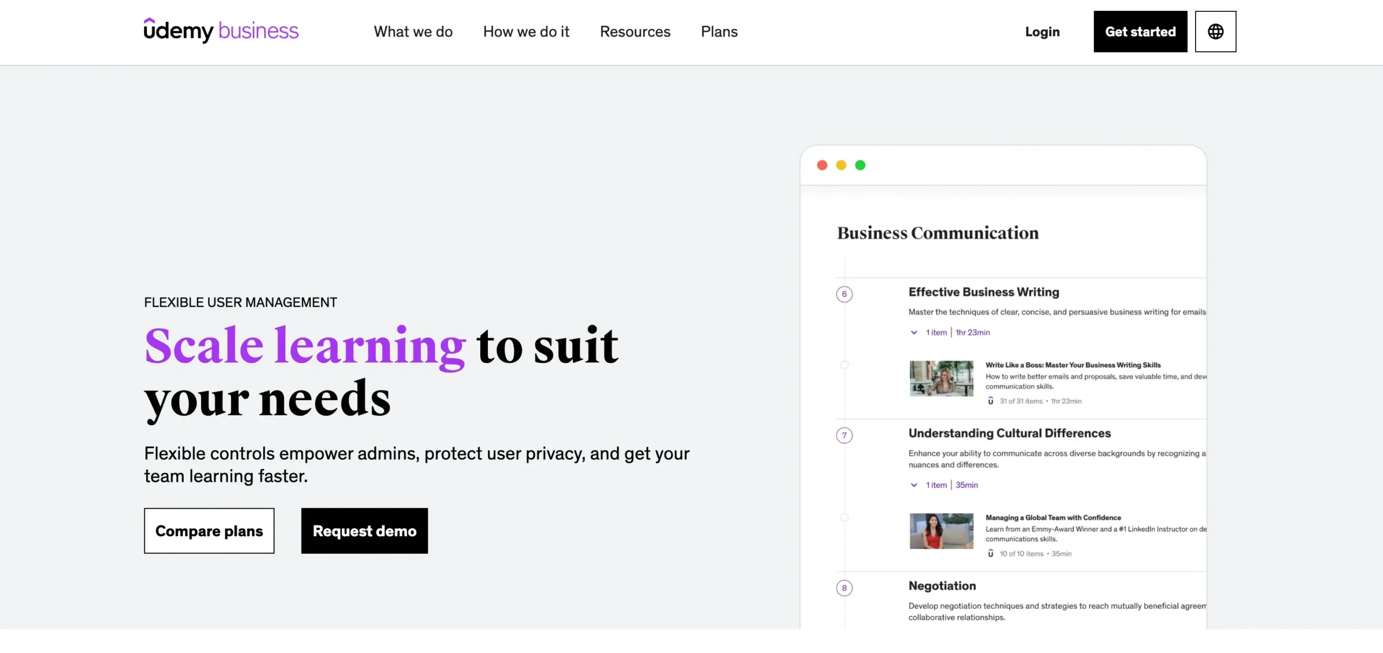Open 'Managing a Global Team' course thumbnail
Image resolution: width=1383 pixels, height=653 pixels.
pos(941,531)
